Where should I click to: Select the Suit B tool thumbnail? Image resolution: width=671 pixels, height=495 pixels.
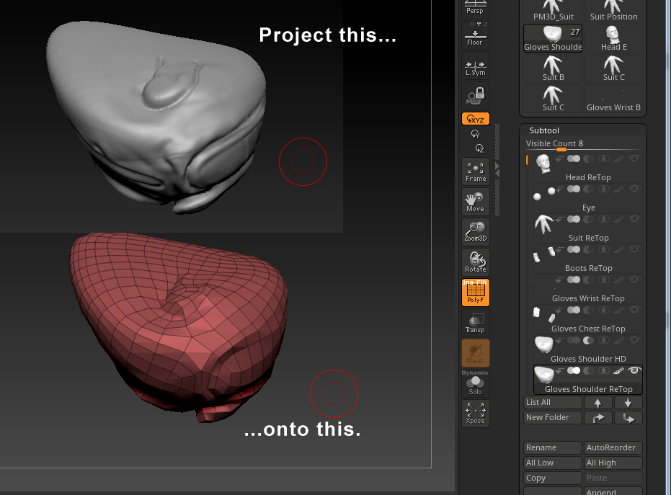pos(553,68)
